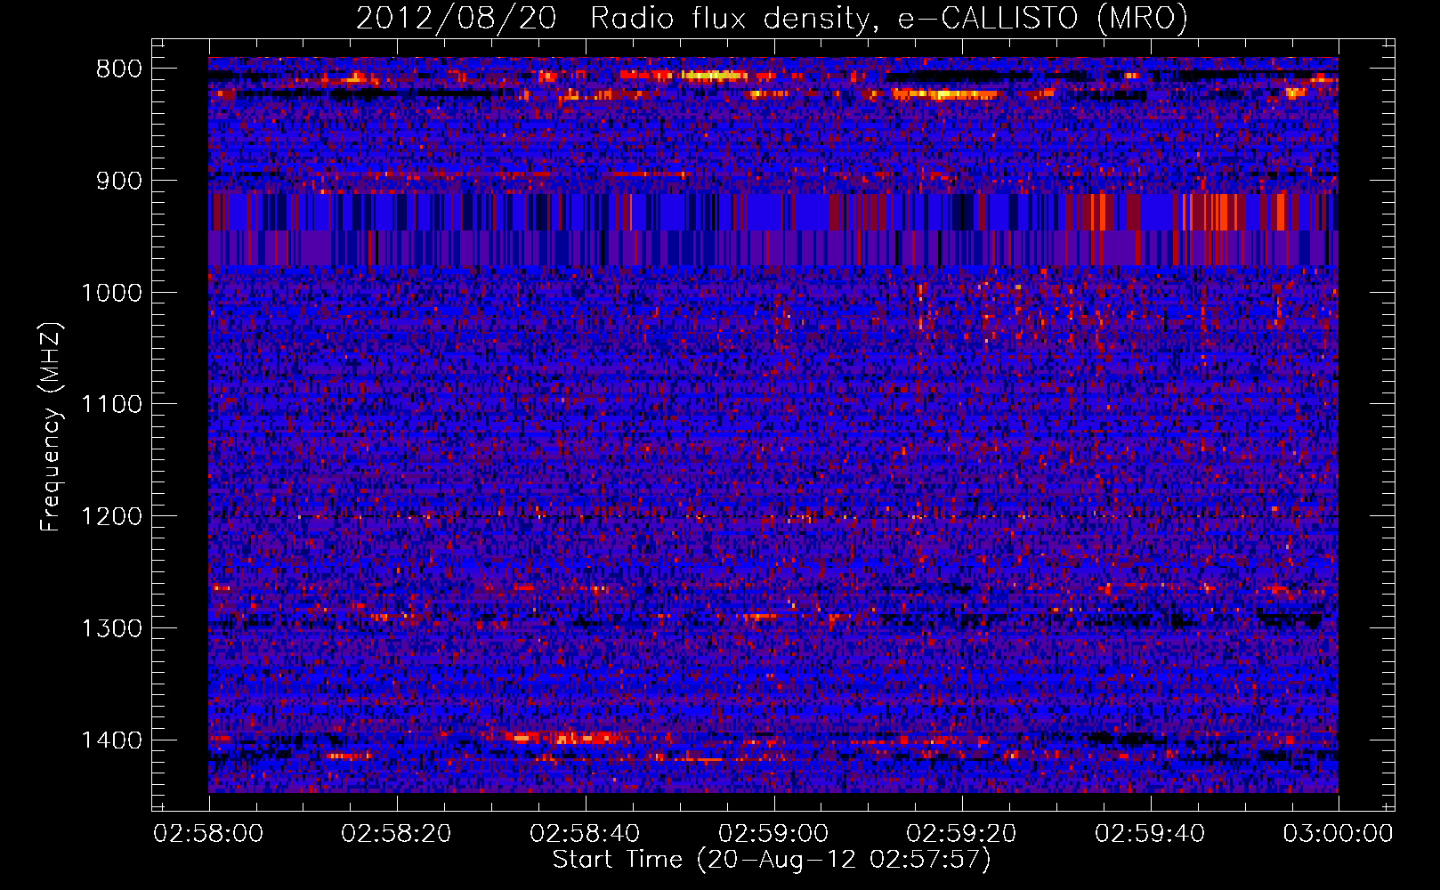Screen dimensions: 1440x890
Task: Click the 900 frequency tick label
Action: click(119, 181)
